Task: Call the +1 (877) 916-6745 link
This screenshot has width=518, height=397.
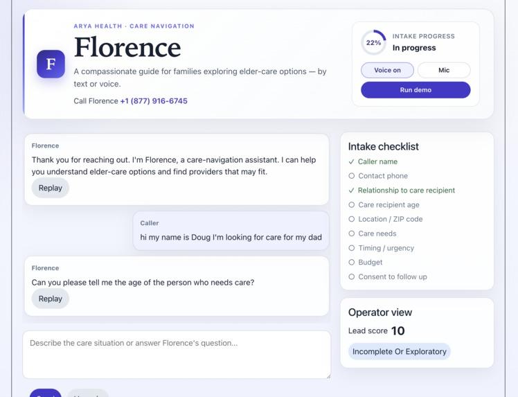Action: tap(154, 101)
